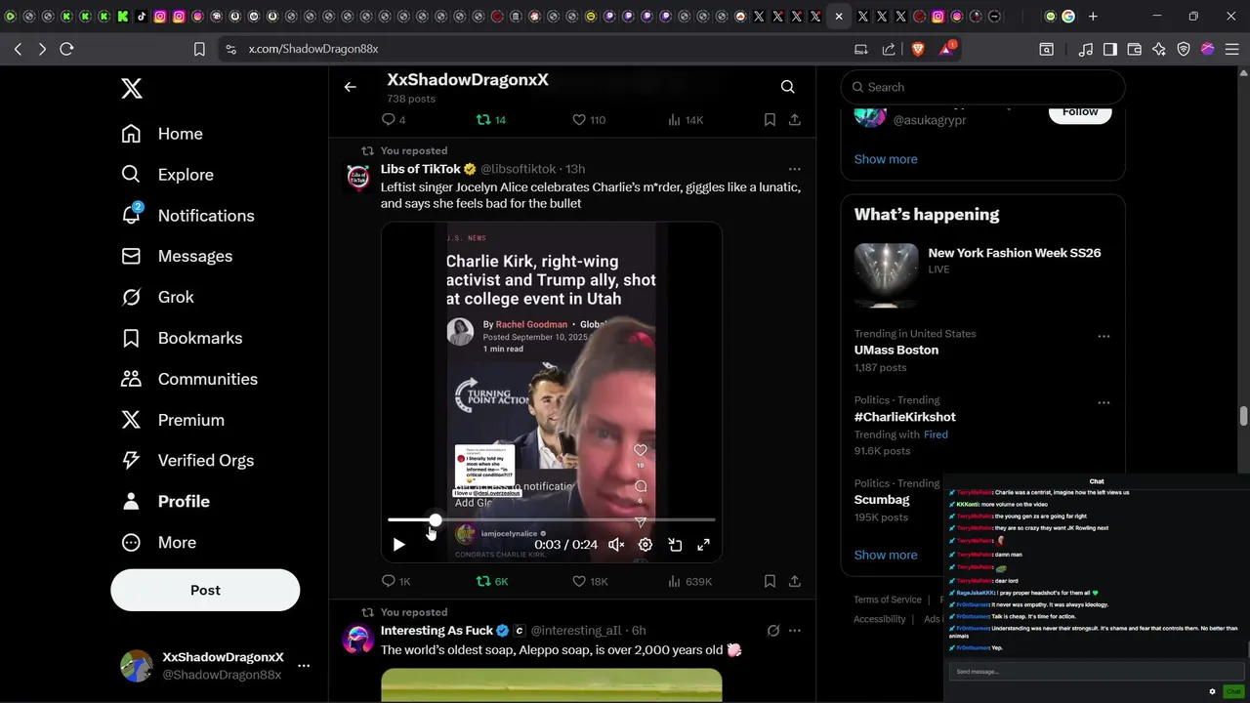Open Brave Shields lion icon
The image size is (1250, 703).
(918, 49)
